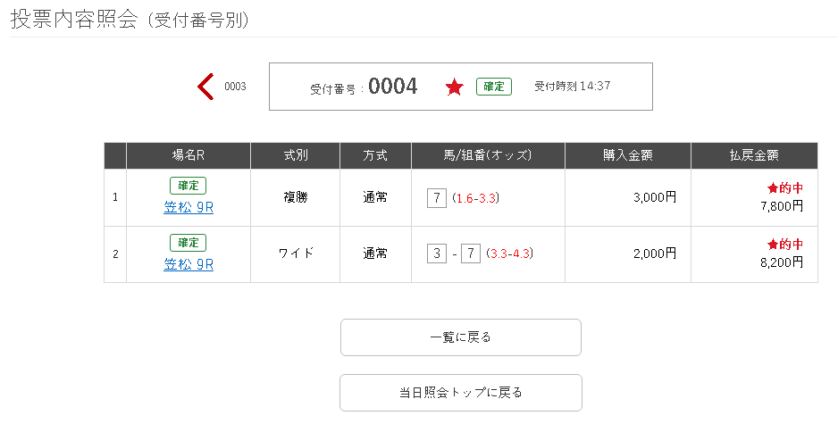This screenshot has height=424, width=838.
Task: Open the 笠松 9R link in row 2
Action: pyautogui.click(x=189, y=264)
